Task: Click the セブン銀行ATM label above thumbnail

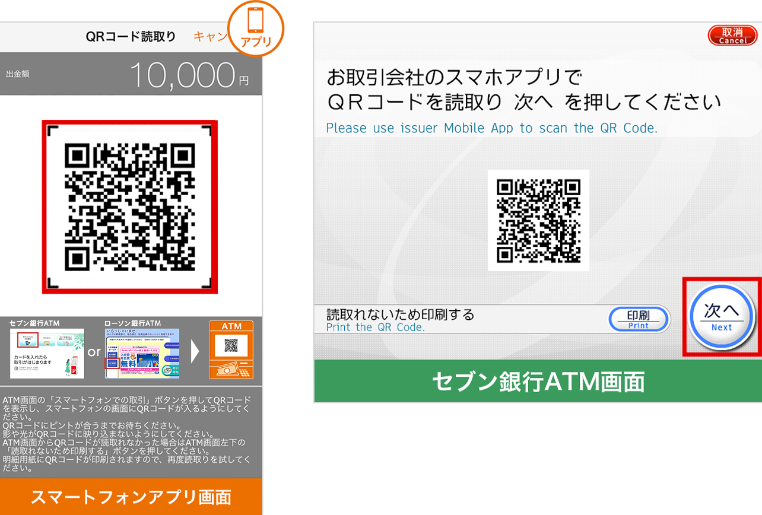Action: [x=34, y=323]
